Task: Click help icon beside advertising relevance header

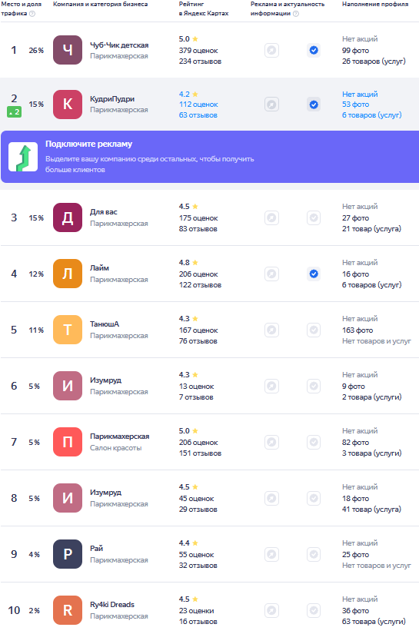Action: pyautogui.click(x=296, y=14)
